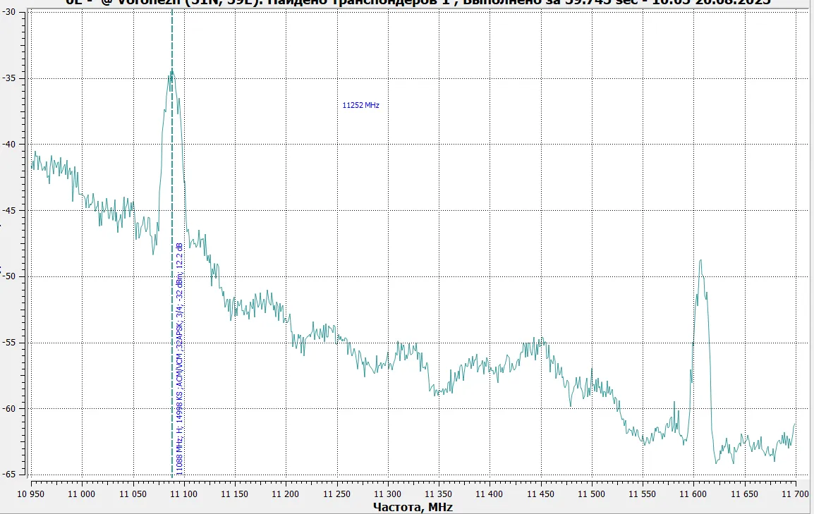Screen dimensions: 814x514
Task: Click the top of the 11088 MHz peak
Action: 171,71
